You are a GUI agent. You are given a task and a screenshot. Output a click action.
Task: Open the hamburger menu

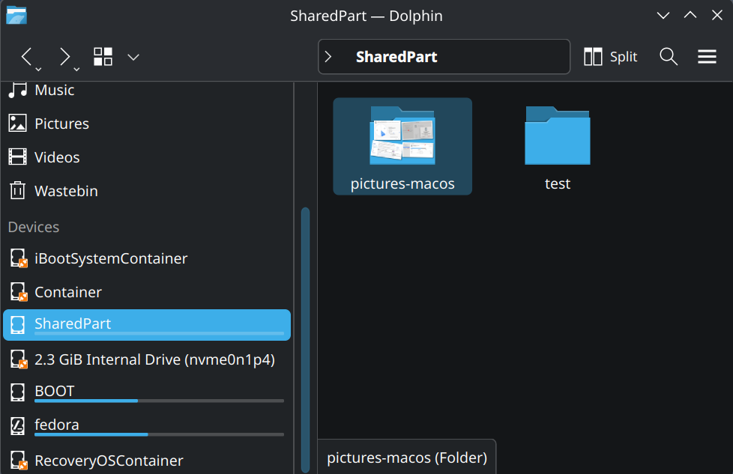click(707, 56)
